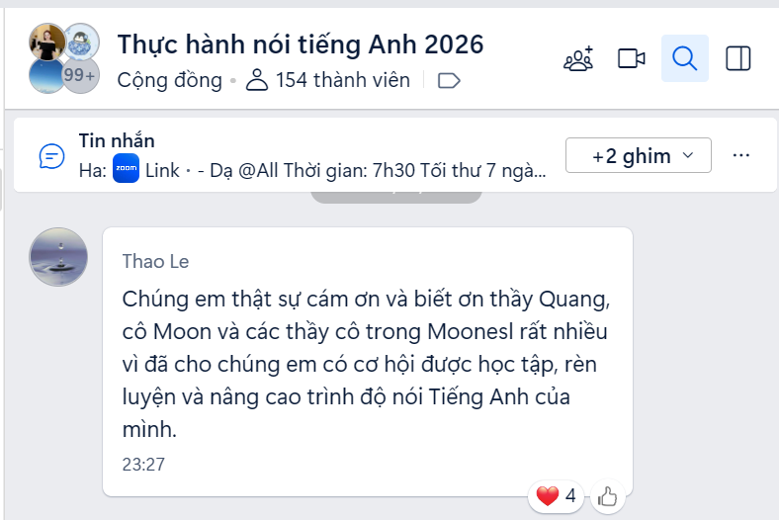Open the pinned message bubble icon
Viewport: 779px width, 520px height.
tap(51, 156)
